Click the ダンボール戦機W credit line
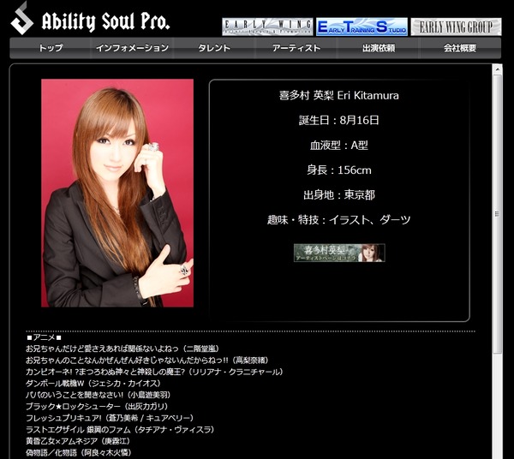Screen dimensions: 514x459 click(x=93, y=384)
